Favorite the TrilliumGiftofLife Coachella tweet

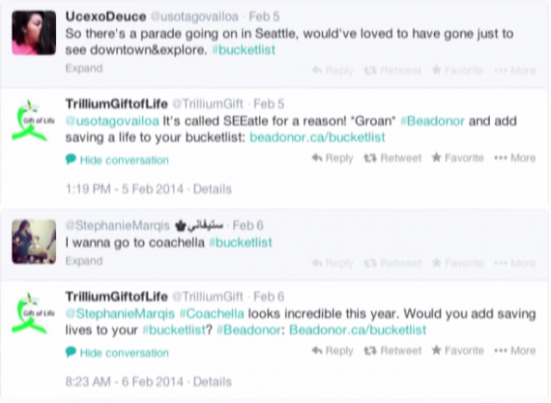457,351
